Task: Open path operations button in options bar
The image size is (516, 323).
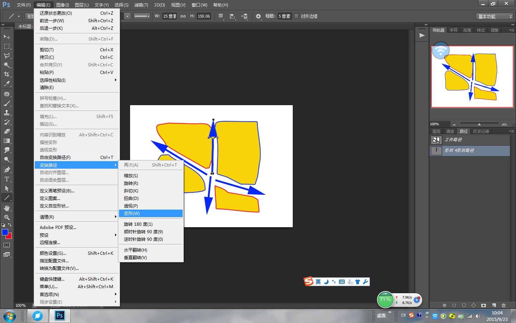Action: (x=221, y=16)
